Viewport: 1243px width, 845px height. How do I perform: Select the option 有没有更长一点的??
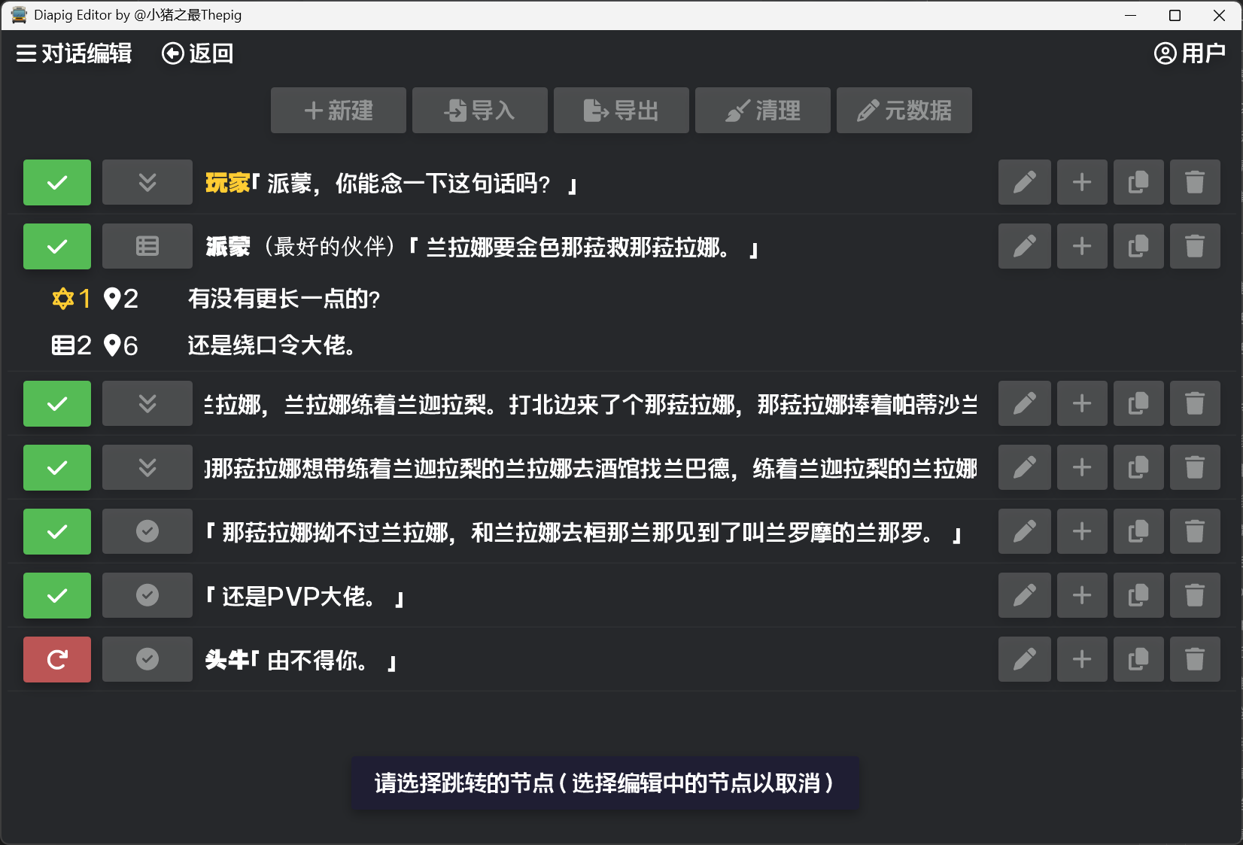tap(284, 299)
